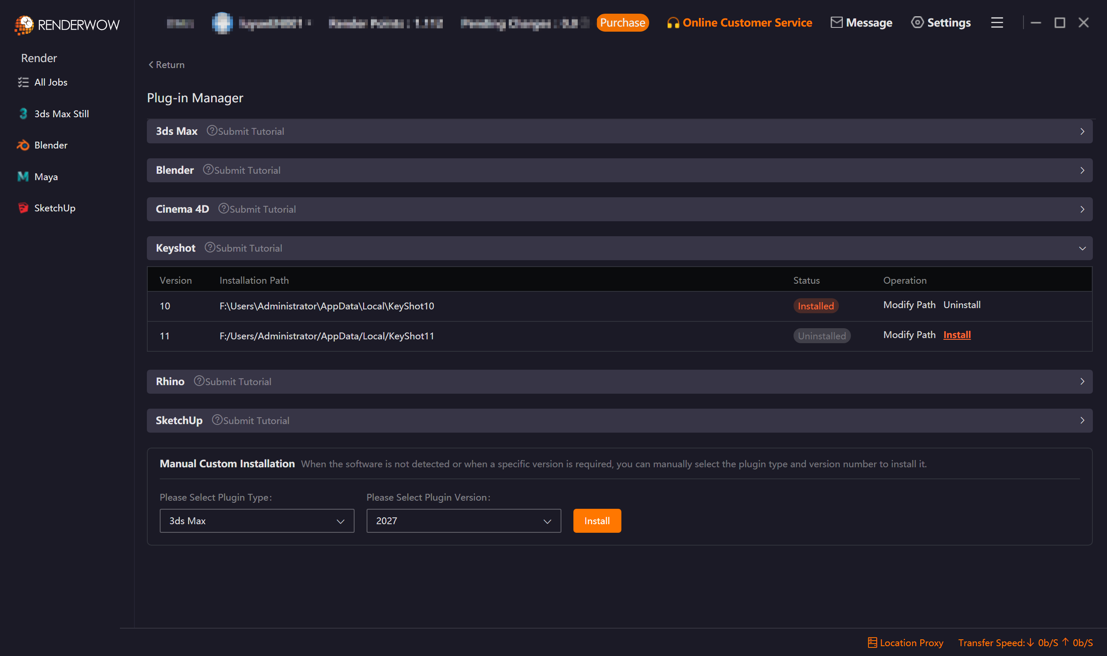Viewport: 1107px width, 656px height.
Task: Click Modify Path for KeyShot 10
Action: pos(909,305)
